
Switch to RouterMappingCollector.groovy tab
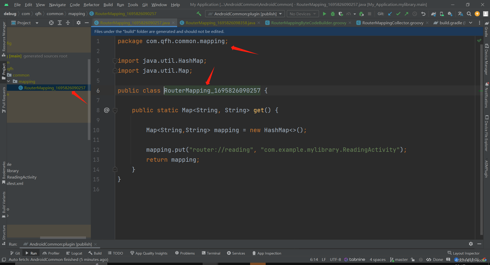[x=393, y=23]
